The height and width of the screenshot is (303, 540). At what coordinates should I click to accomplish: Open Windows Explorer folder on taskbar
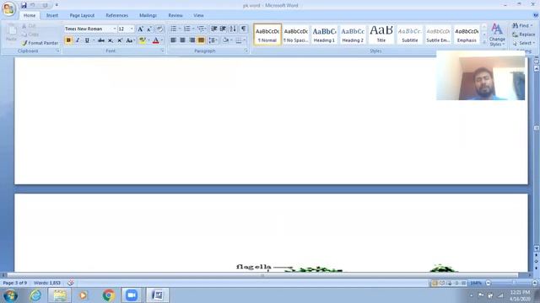click(x=60, y=295)
